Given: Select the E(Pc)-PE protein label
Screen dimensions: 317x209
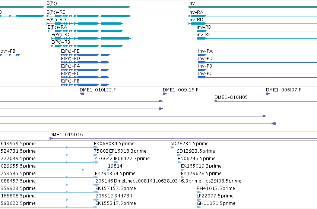Looking at the screenshot, I should pyautogui.click(x=70, y=51).
